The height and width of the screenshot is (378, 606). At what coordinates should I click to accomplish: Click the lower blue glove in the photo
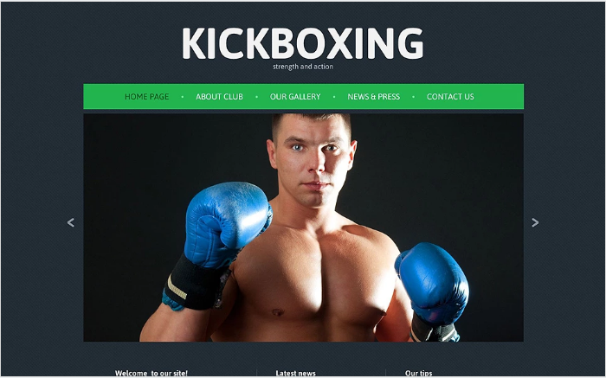pos(433,284)
